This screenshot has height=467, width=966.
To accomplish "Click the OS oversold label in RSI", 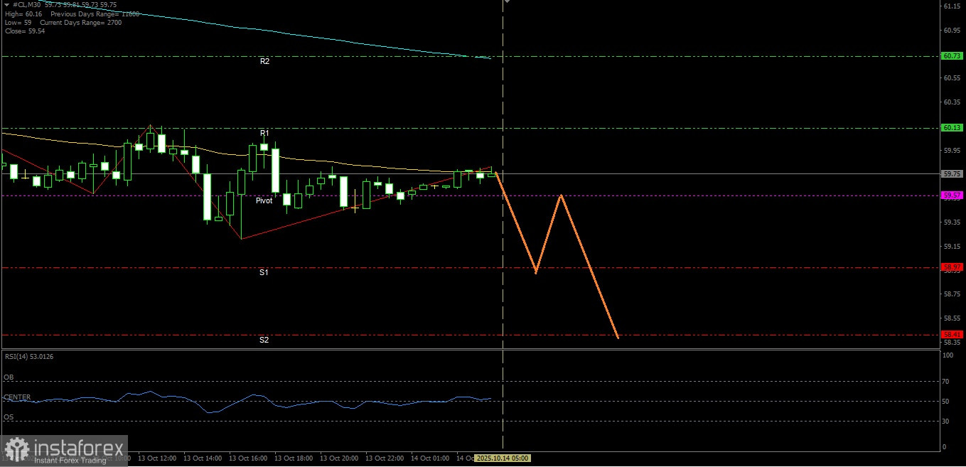I will (x=9, y=417).
